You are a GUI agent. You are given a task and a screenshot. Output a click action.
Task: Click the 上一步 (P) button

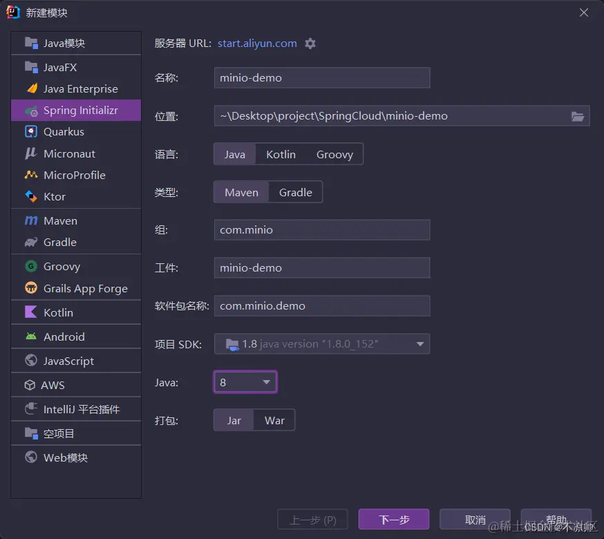pos(312,520)
